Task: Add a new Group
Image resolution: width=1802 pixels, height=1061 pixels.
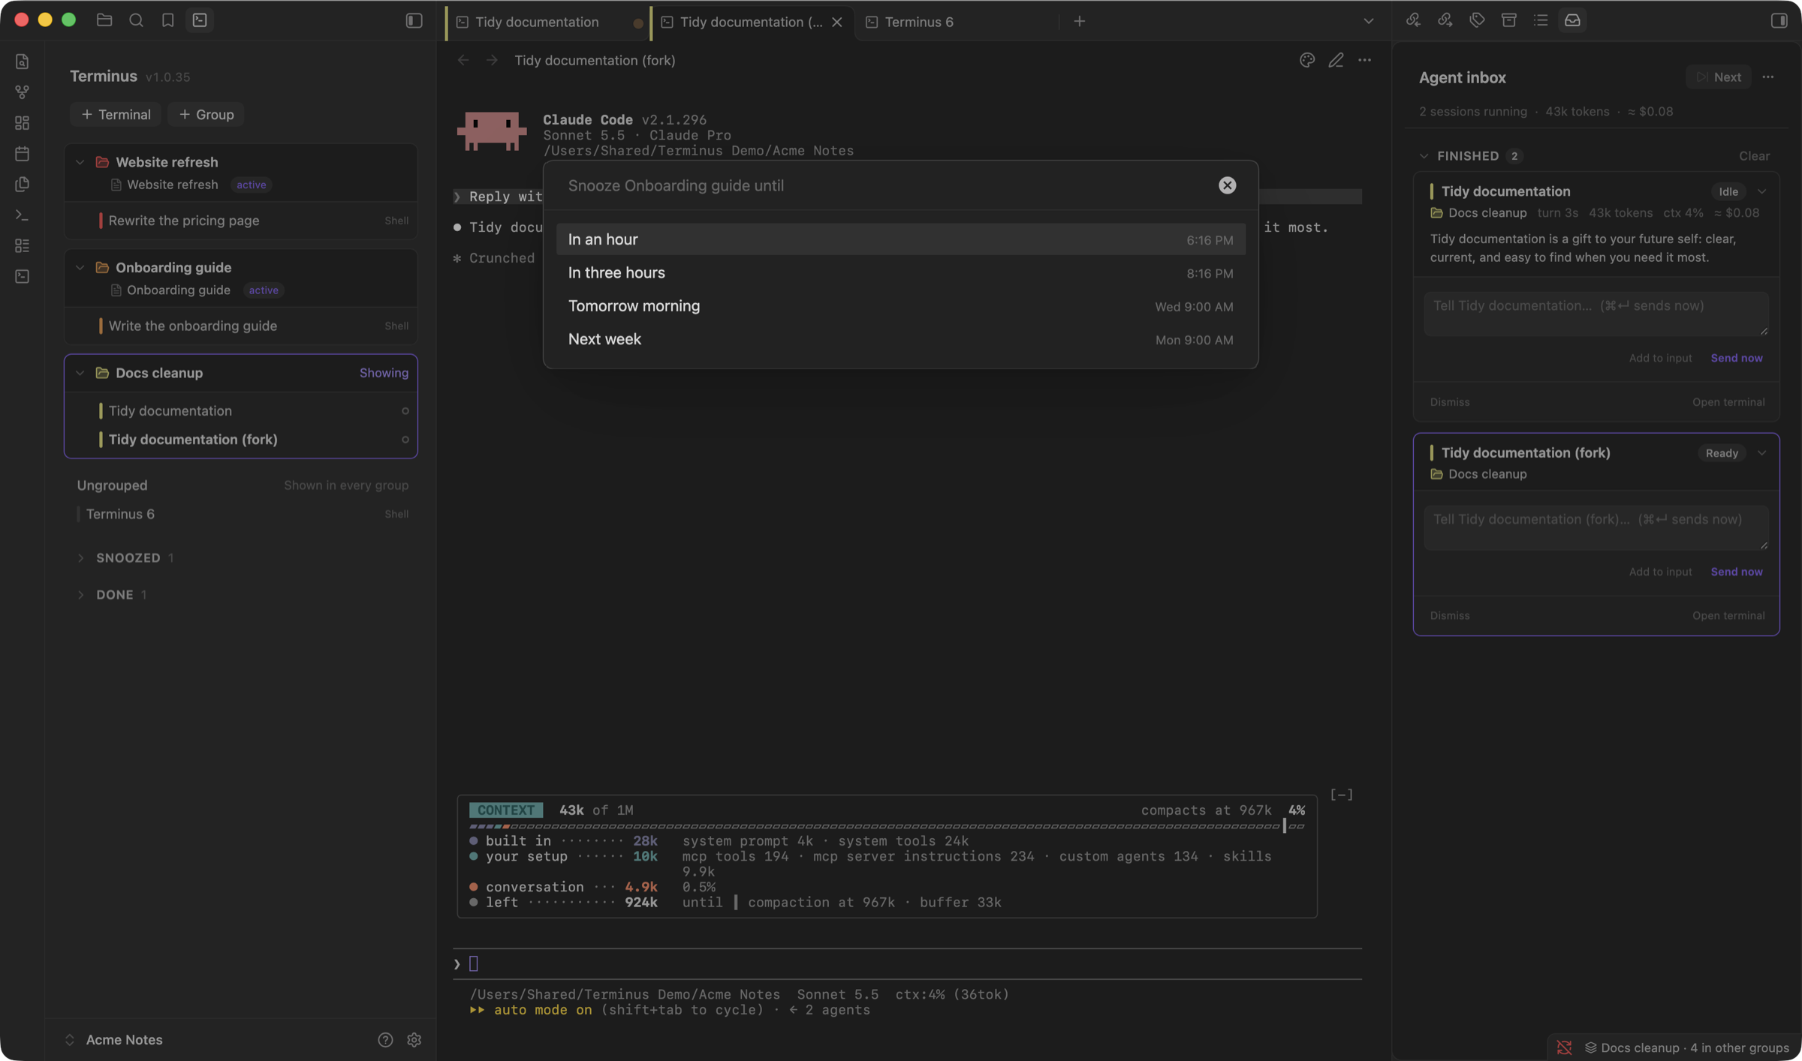Action: pyautogui.click(x=206, y=115)
